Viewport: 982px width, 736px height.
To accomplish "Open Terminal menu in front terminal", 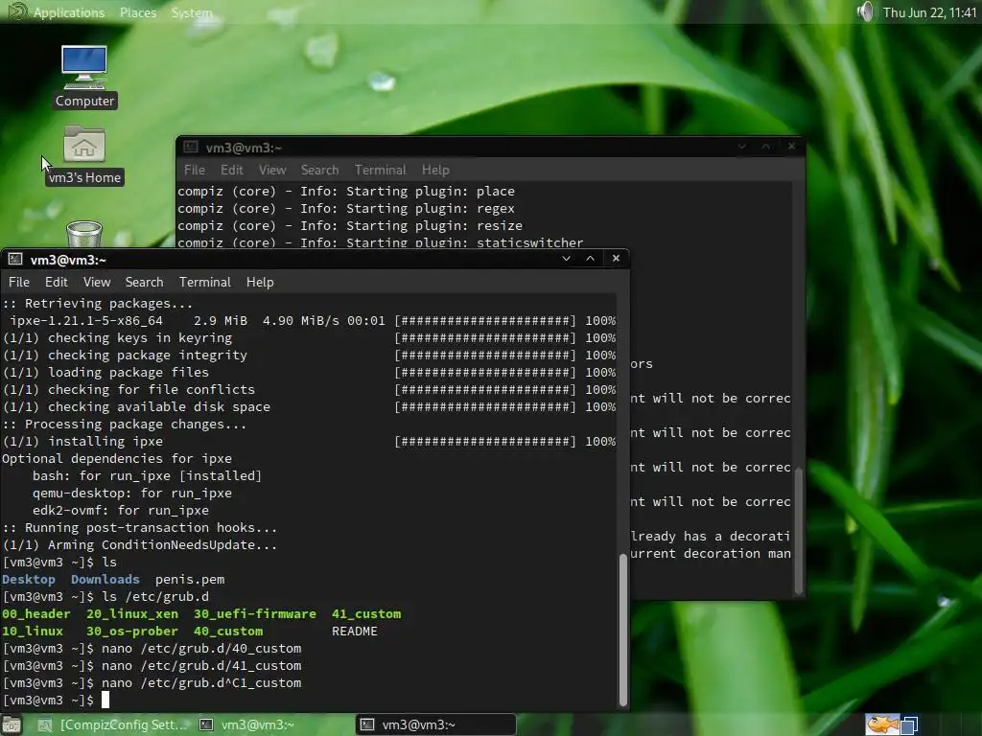I will tap(205, 283).
